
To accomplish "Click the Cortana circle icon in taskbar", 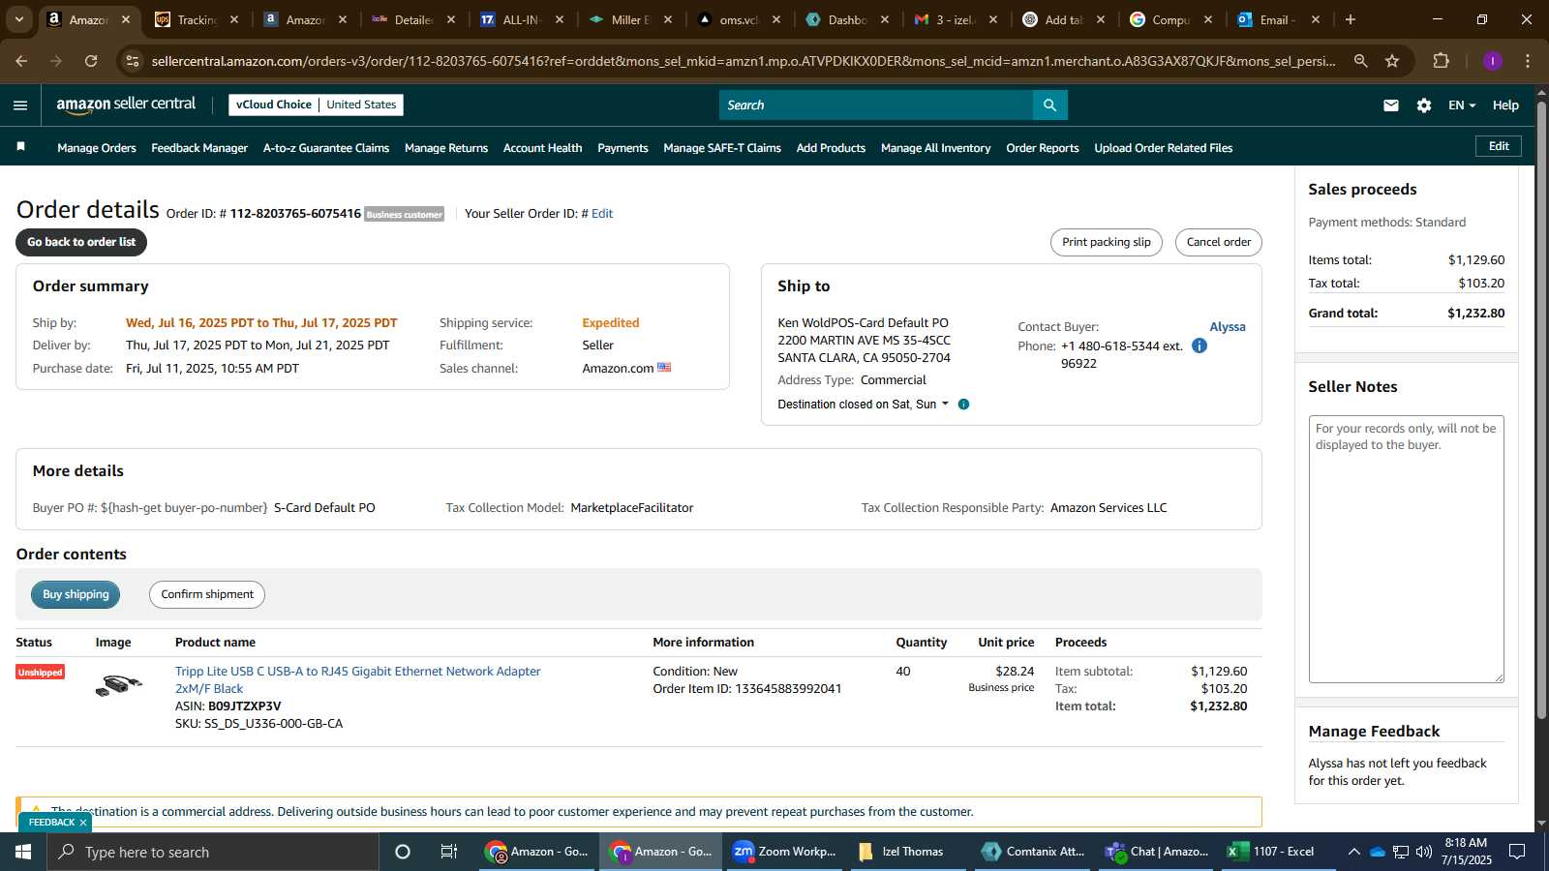I will tap(403, 852).
